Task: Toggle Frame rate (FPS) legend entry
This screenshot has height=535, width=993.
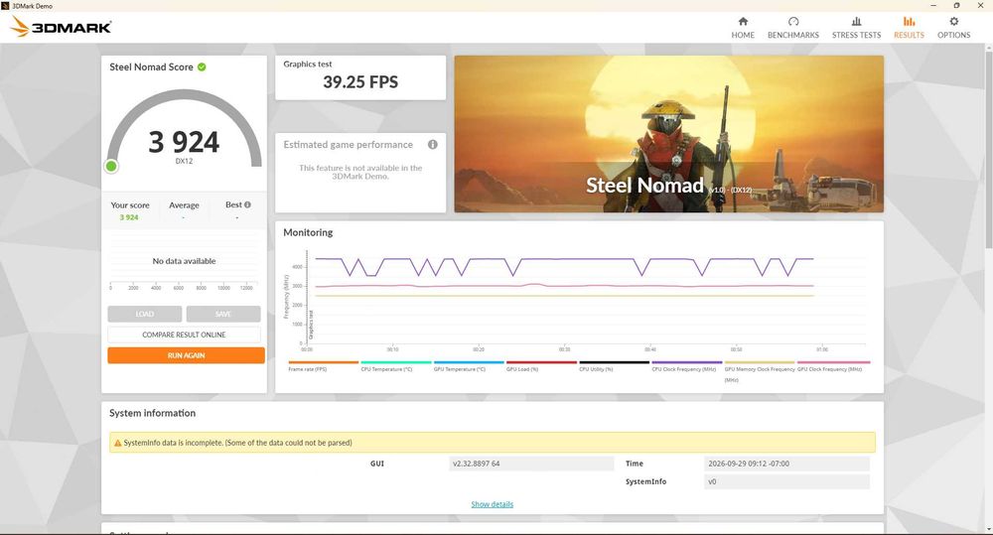Action: click(323, 366)
